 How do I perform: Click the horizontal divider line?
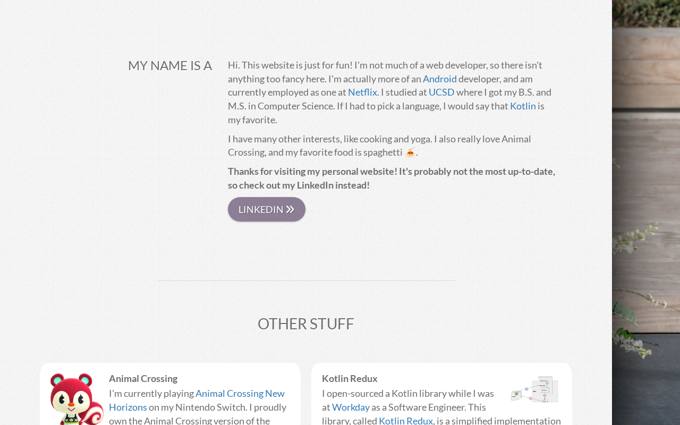click(306, 280)
